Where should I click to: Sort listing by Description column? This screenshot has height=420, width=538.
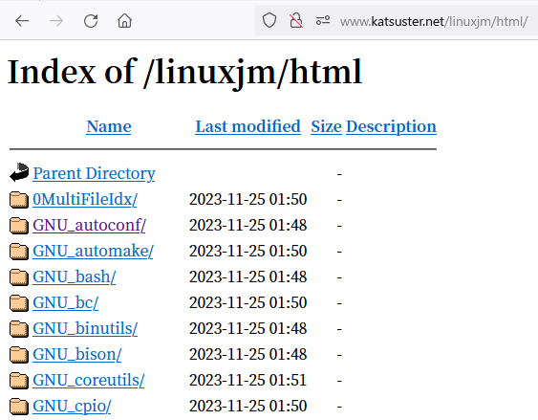point(391,126)
